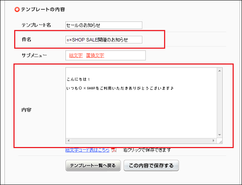
Task: Open the 絵文字コード表はこちら link
Action: click(x=87, y=150)
